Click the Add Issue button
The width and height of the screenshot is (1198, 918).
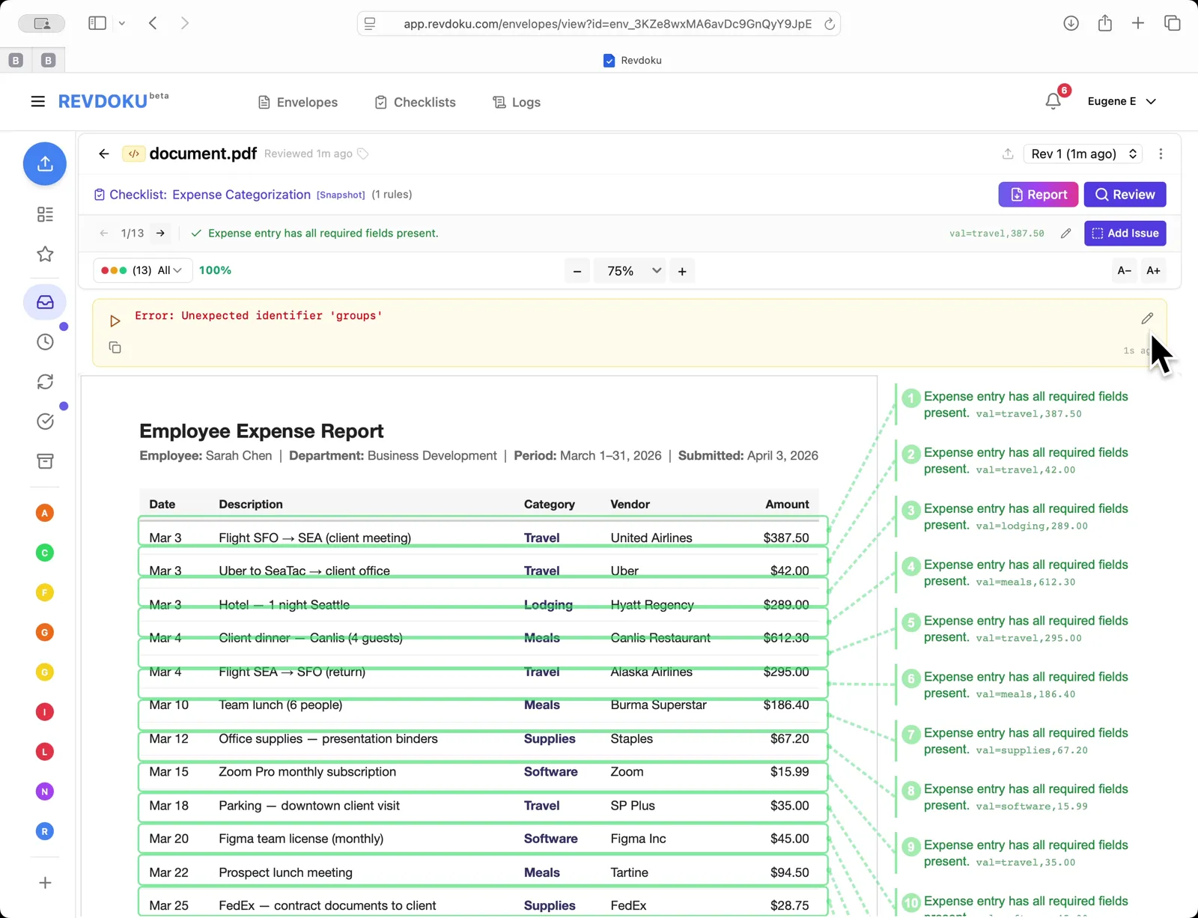coord(1125,234)
